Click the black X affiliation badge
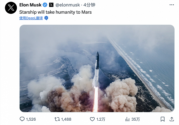Image resolution: width=179 pixels, height=125 pixels. pos(51,5)
